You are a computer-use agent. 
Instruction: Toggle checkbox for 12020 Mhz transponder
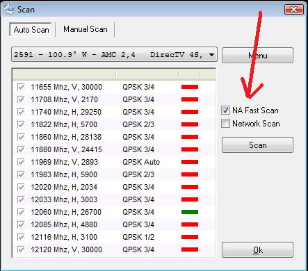pyautogui.click(x=21, y=187)
